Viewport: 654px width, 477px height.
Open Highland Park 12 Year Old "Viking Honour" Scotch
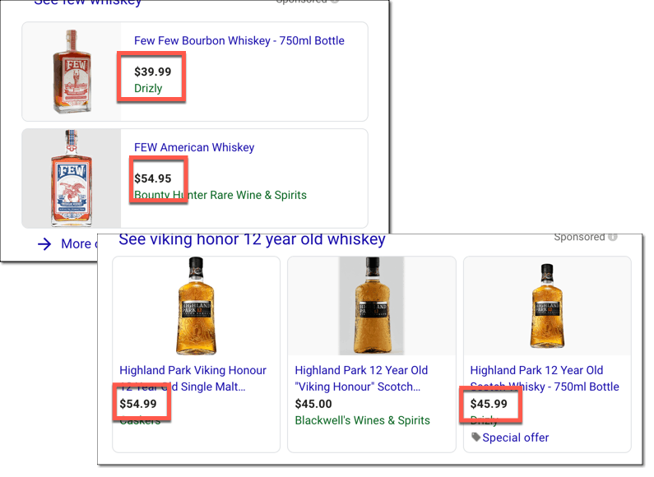coord(361,378)
